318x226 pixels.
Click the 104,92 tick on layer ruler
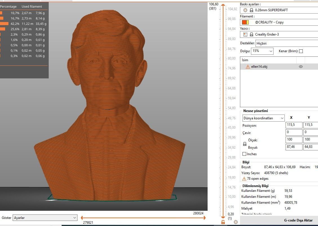pyautogui.click(x=232, y=9)
